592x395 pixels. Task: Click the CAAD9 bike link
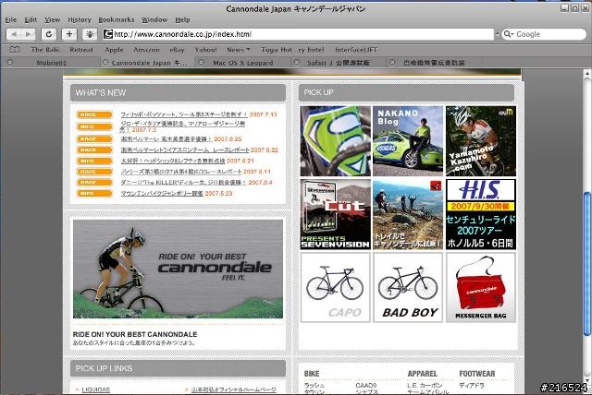tap(366, 386)
